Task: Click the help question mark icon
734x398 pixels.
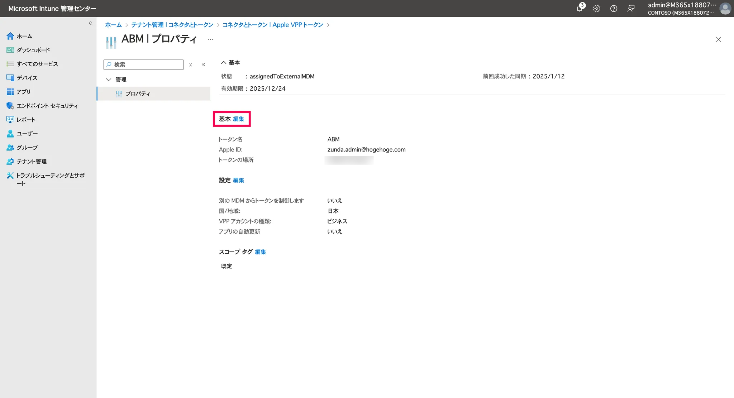Action: (x=614, y=9)
